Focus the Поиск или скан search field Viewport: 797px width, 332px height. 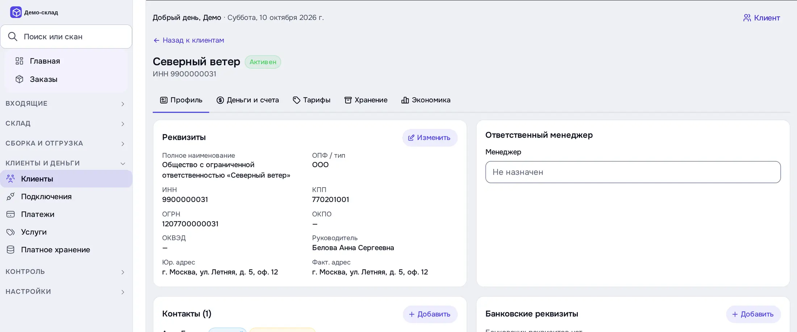(66, 37)
